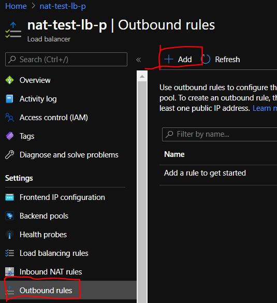Click the Health probes icon
277x303 pixels.
9,235
